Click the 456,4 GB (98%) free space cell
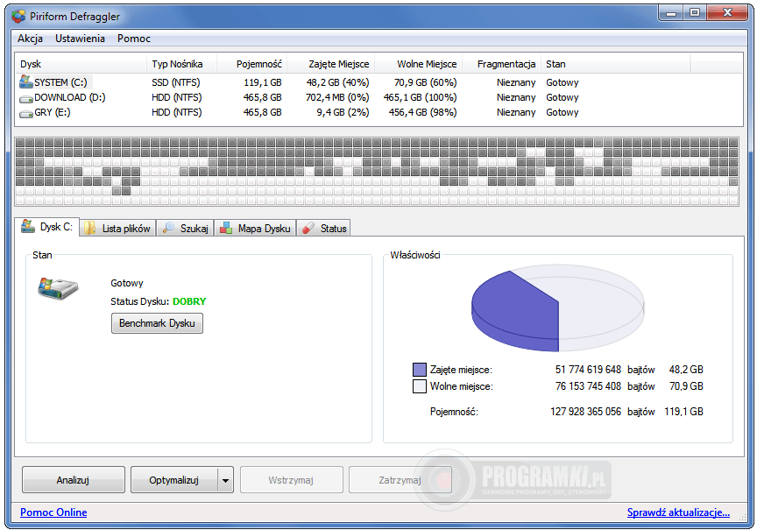The height and width of the screenshot is (530, 757). click(x=422, y=112)
